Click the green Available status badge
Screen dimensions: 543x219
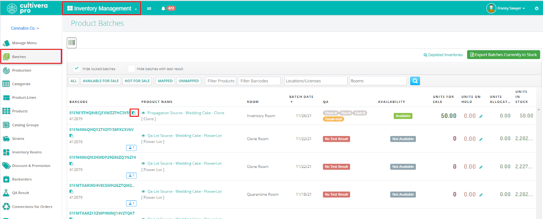403,116
